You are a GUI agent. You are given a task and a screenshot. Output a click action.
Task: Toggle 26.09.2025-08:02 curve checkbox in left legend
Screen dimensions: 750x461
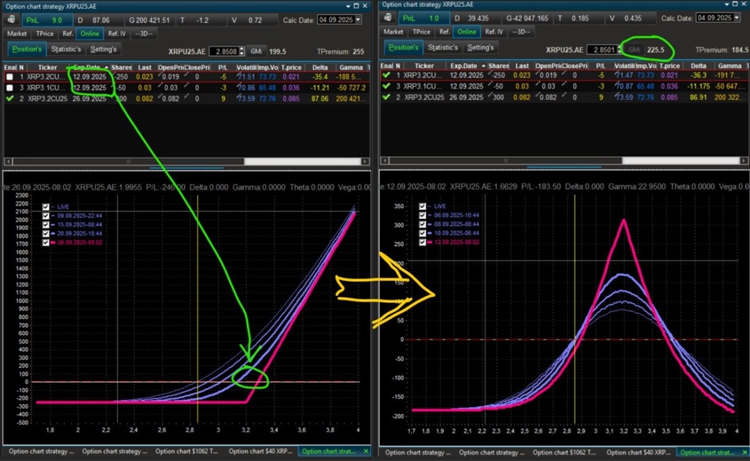[x=46, y=243]
